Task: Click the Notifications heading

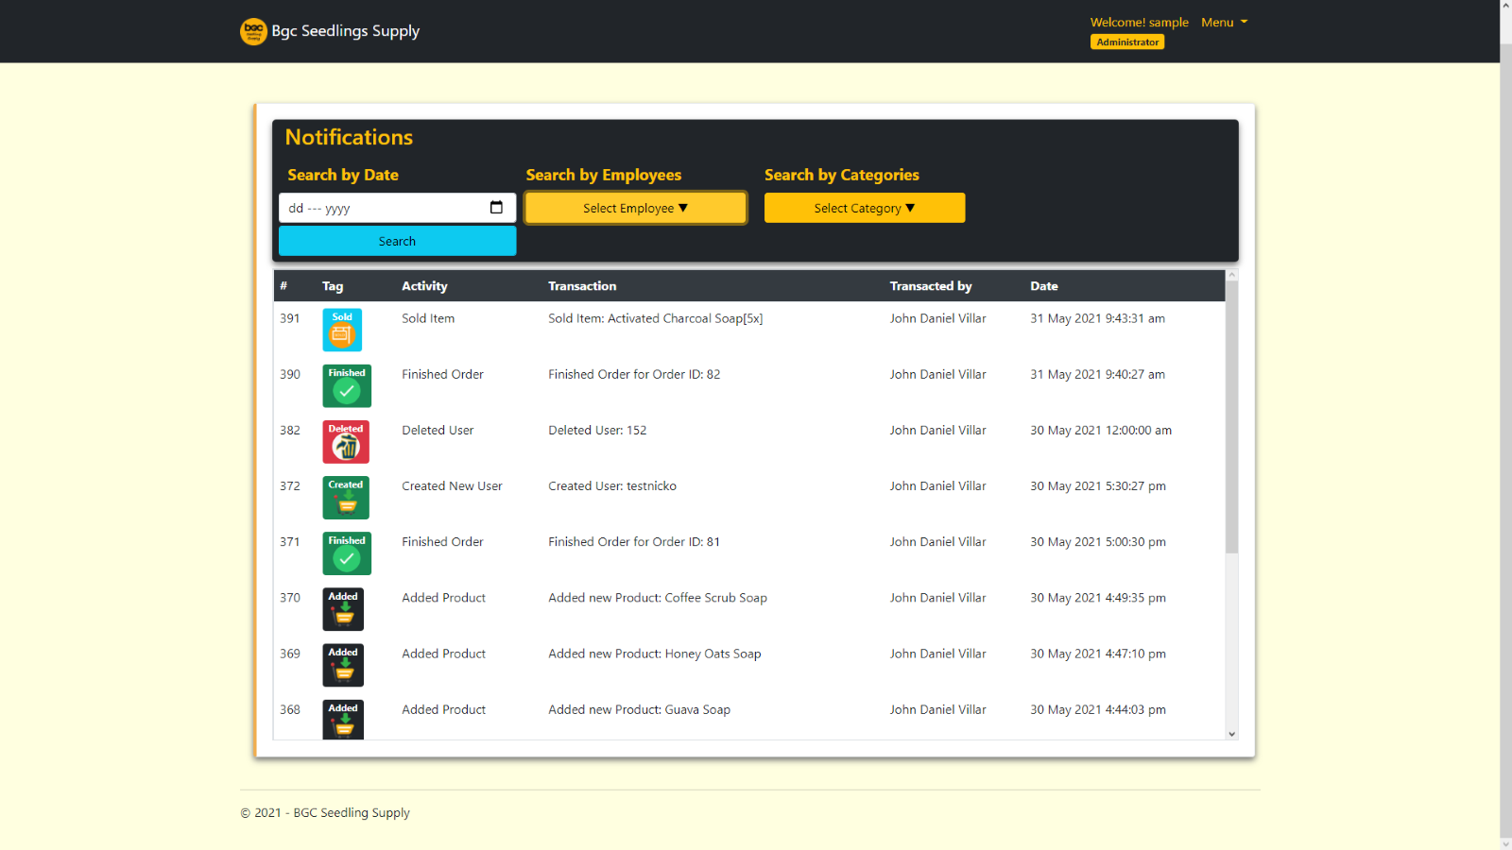Action: click(x=349, y=137)
